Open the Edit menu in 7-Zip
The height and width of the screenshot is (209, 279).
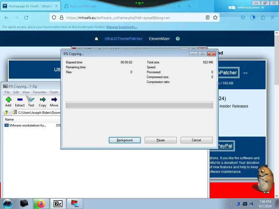pyautogui.click(x=16, y=92)
